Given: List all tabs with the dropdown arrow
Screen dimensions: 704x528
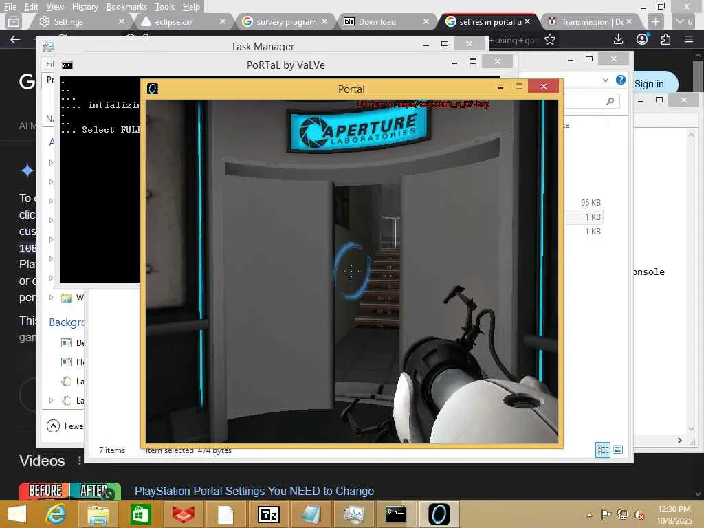Looking at the screenshot, I should (x=684, y=21).
